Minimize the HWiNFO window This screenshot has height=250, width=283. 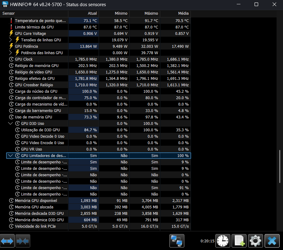(239, 4)
